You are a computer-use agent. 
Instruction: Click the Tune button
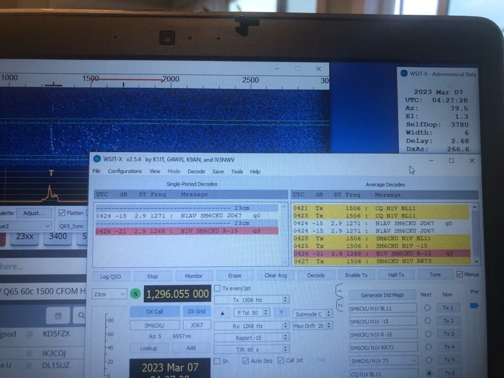(435, 275)
